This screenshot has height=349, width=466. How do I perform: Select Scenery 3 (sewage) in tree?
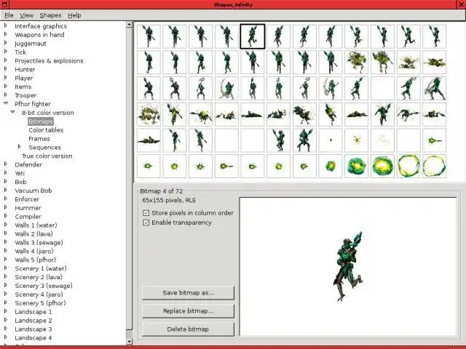[x=44, y=286]
